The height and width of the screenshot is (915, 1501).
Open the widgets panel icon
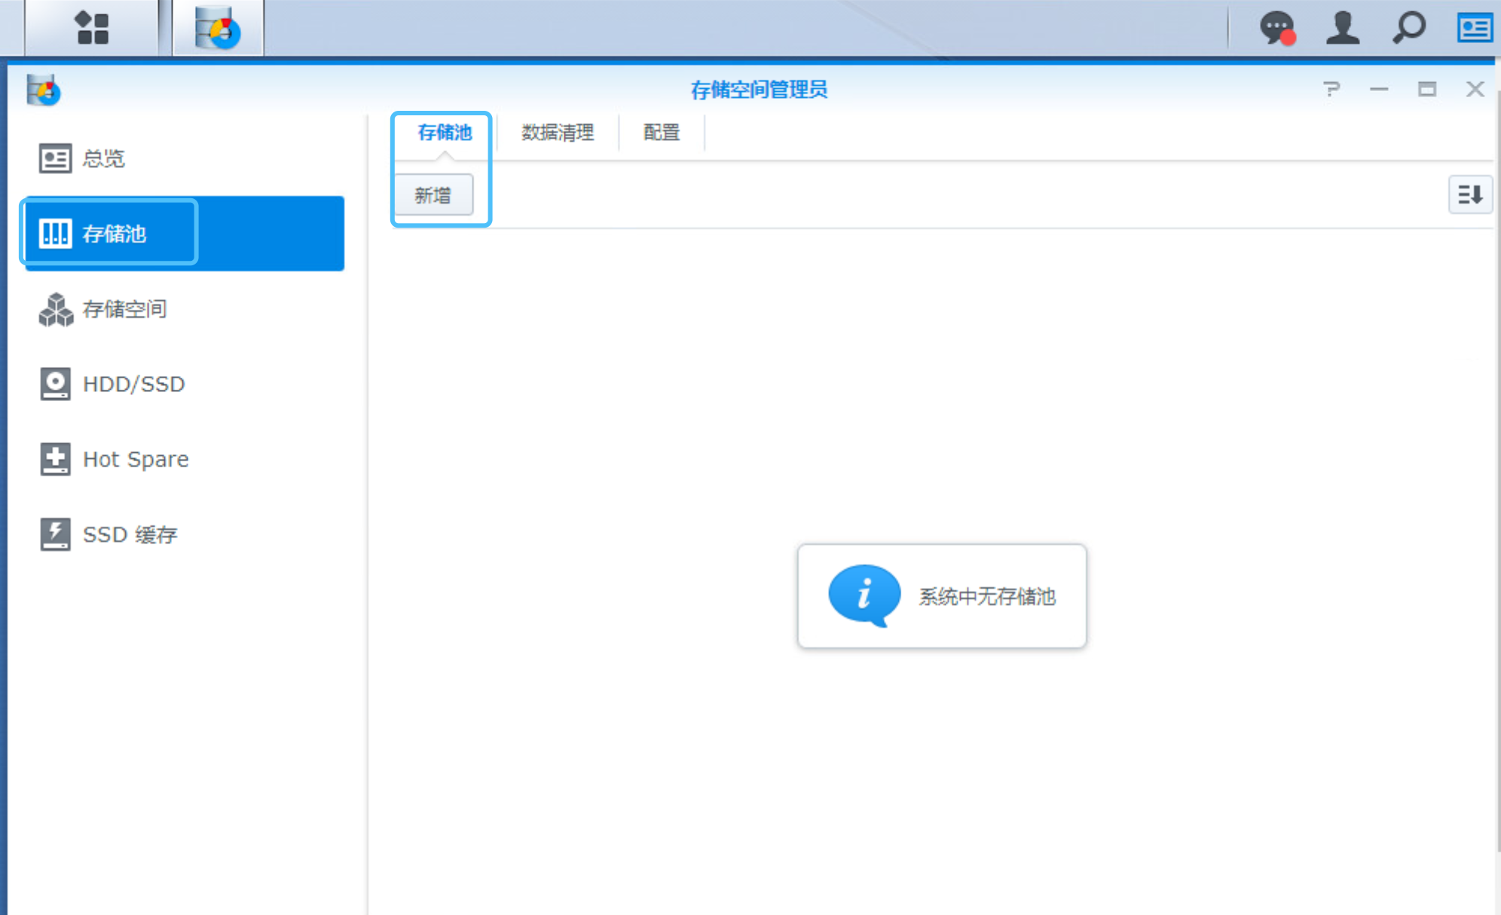[1475, 28]
